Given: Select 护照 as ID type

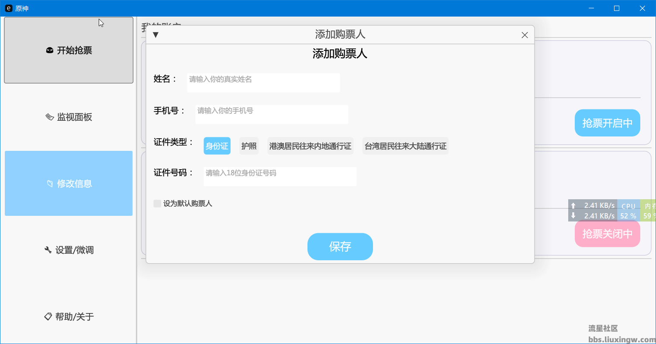Looking at the screenshot, I should tap(249, 146).
